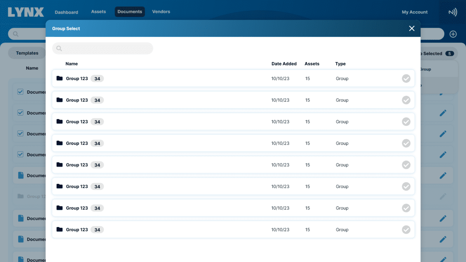This screenshot has height=262, width=466.
Task: Go to the Vendors nav item
Action: (x=161, y=12)
